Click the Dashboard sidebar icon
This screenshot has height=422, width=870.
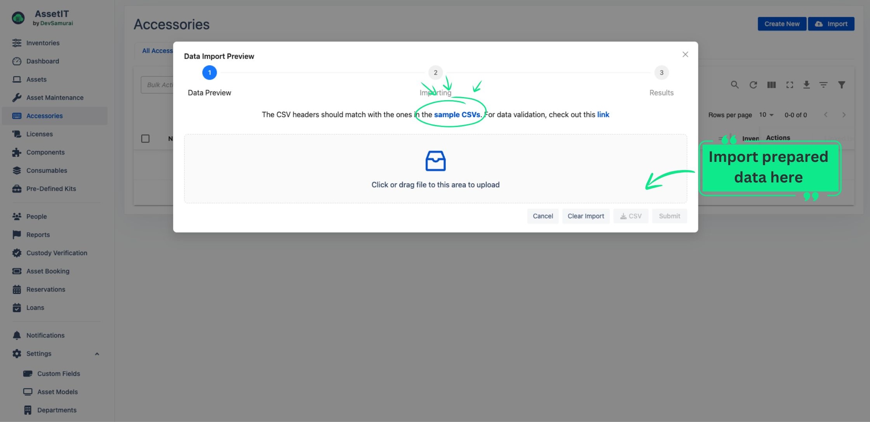[16, 61]
